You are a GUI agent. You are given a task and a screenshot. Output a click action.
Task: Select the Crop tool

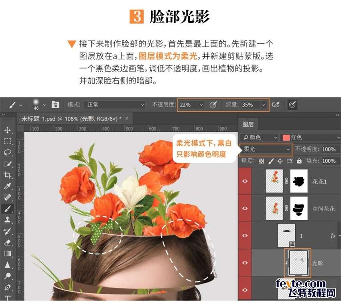coord(7,175)
